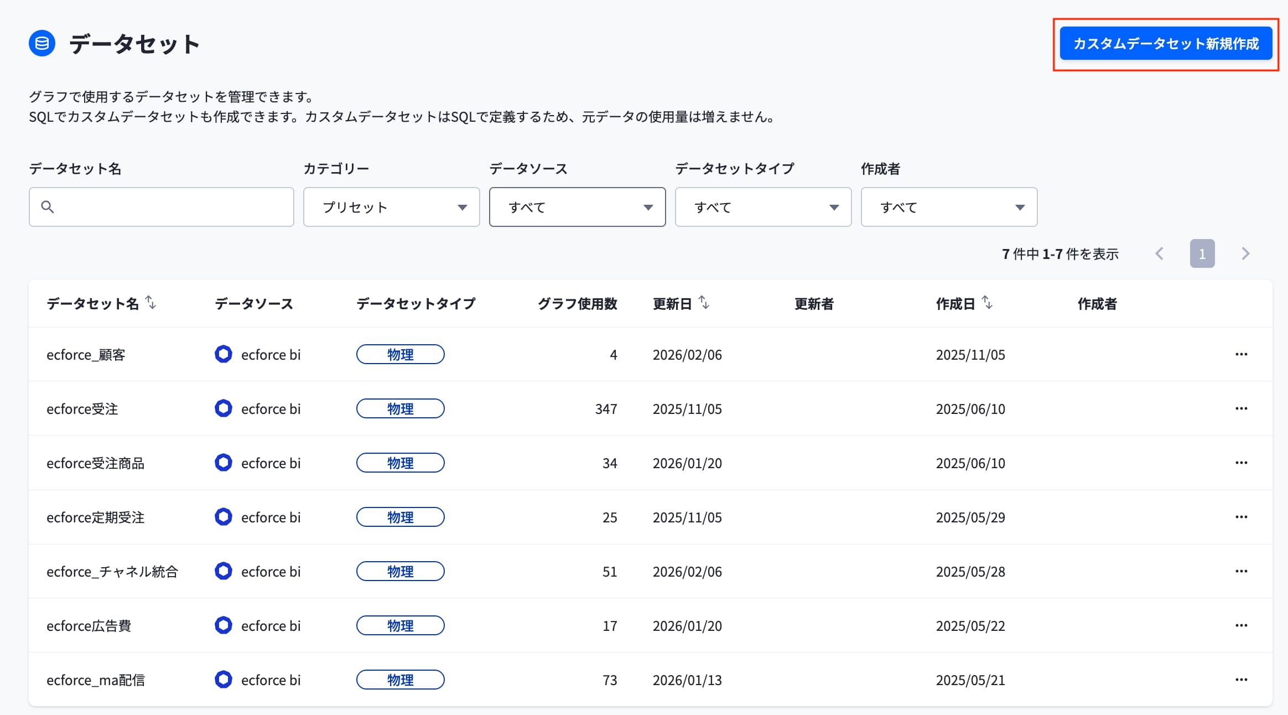Expand the データセットタイプ filter dropdown
Image resolution: width=1288 pixels, height=715 pixels.
tap(763, 207)
